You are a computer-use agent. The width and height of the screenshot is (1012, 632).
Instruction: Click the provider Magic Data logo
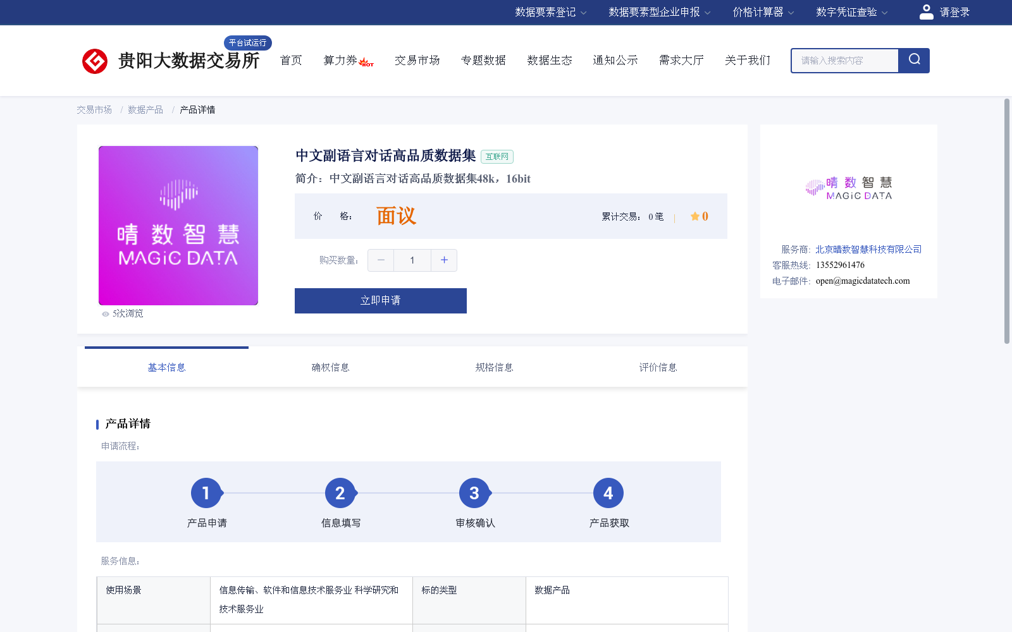coord(849,188)
